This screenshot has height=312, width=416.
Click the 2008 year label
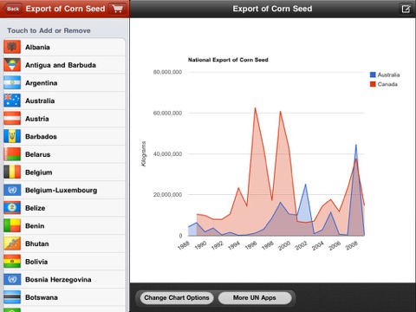click(x=352, y=245)
